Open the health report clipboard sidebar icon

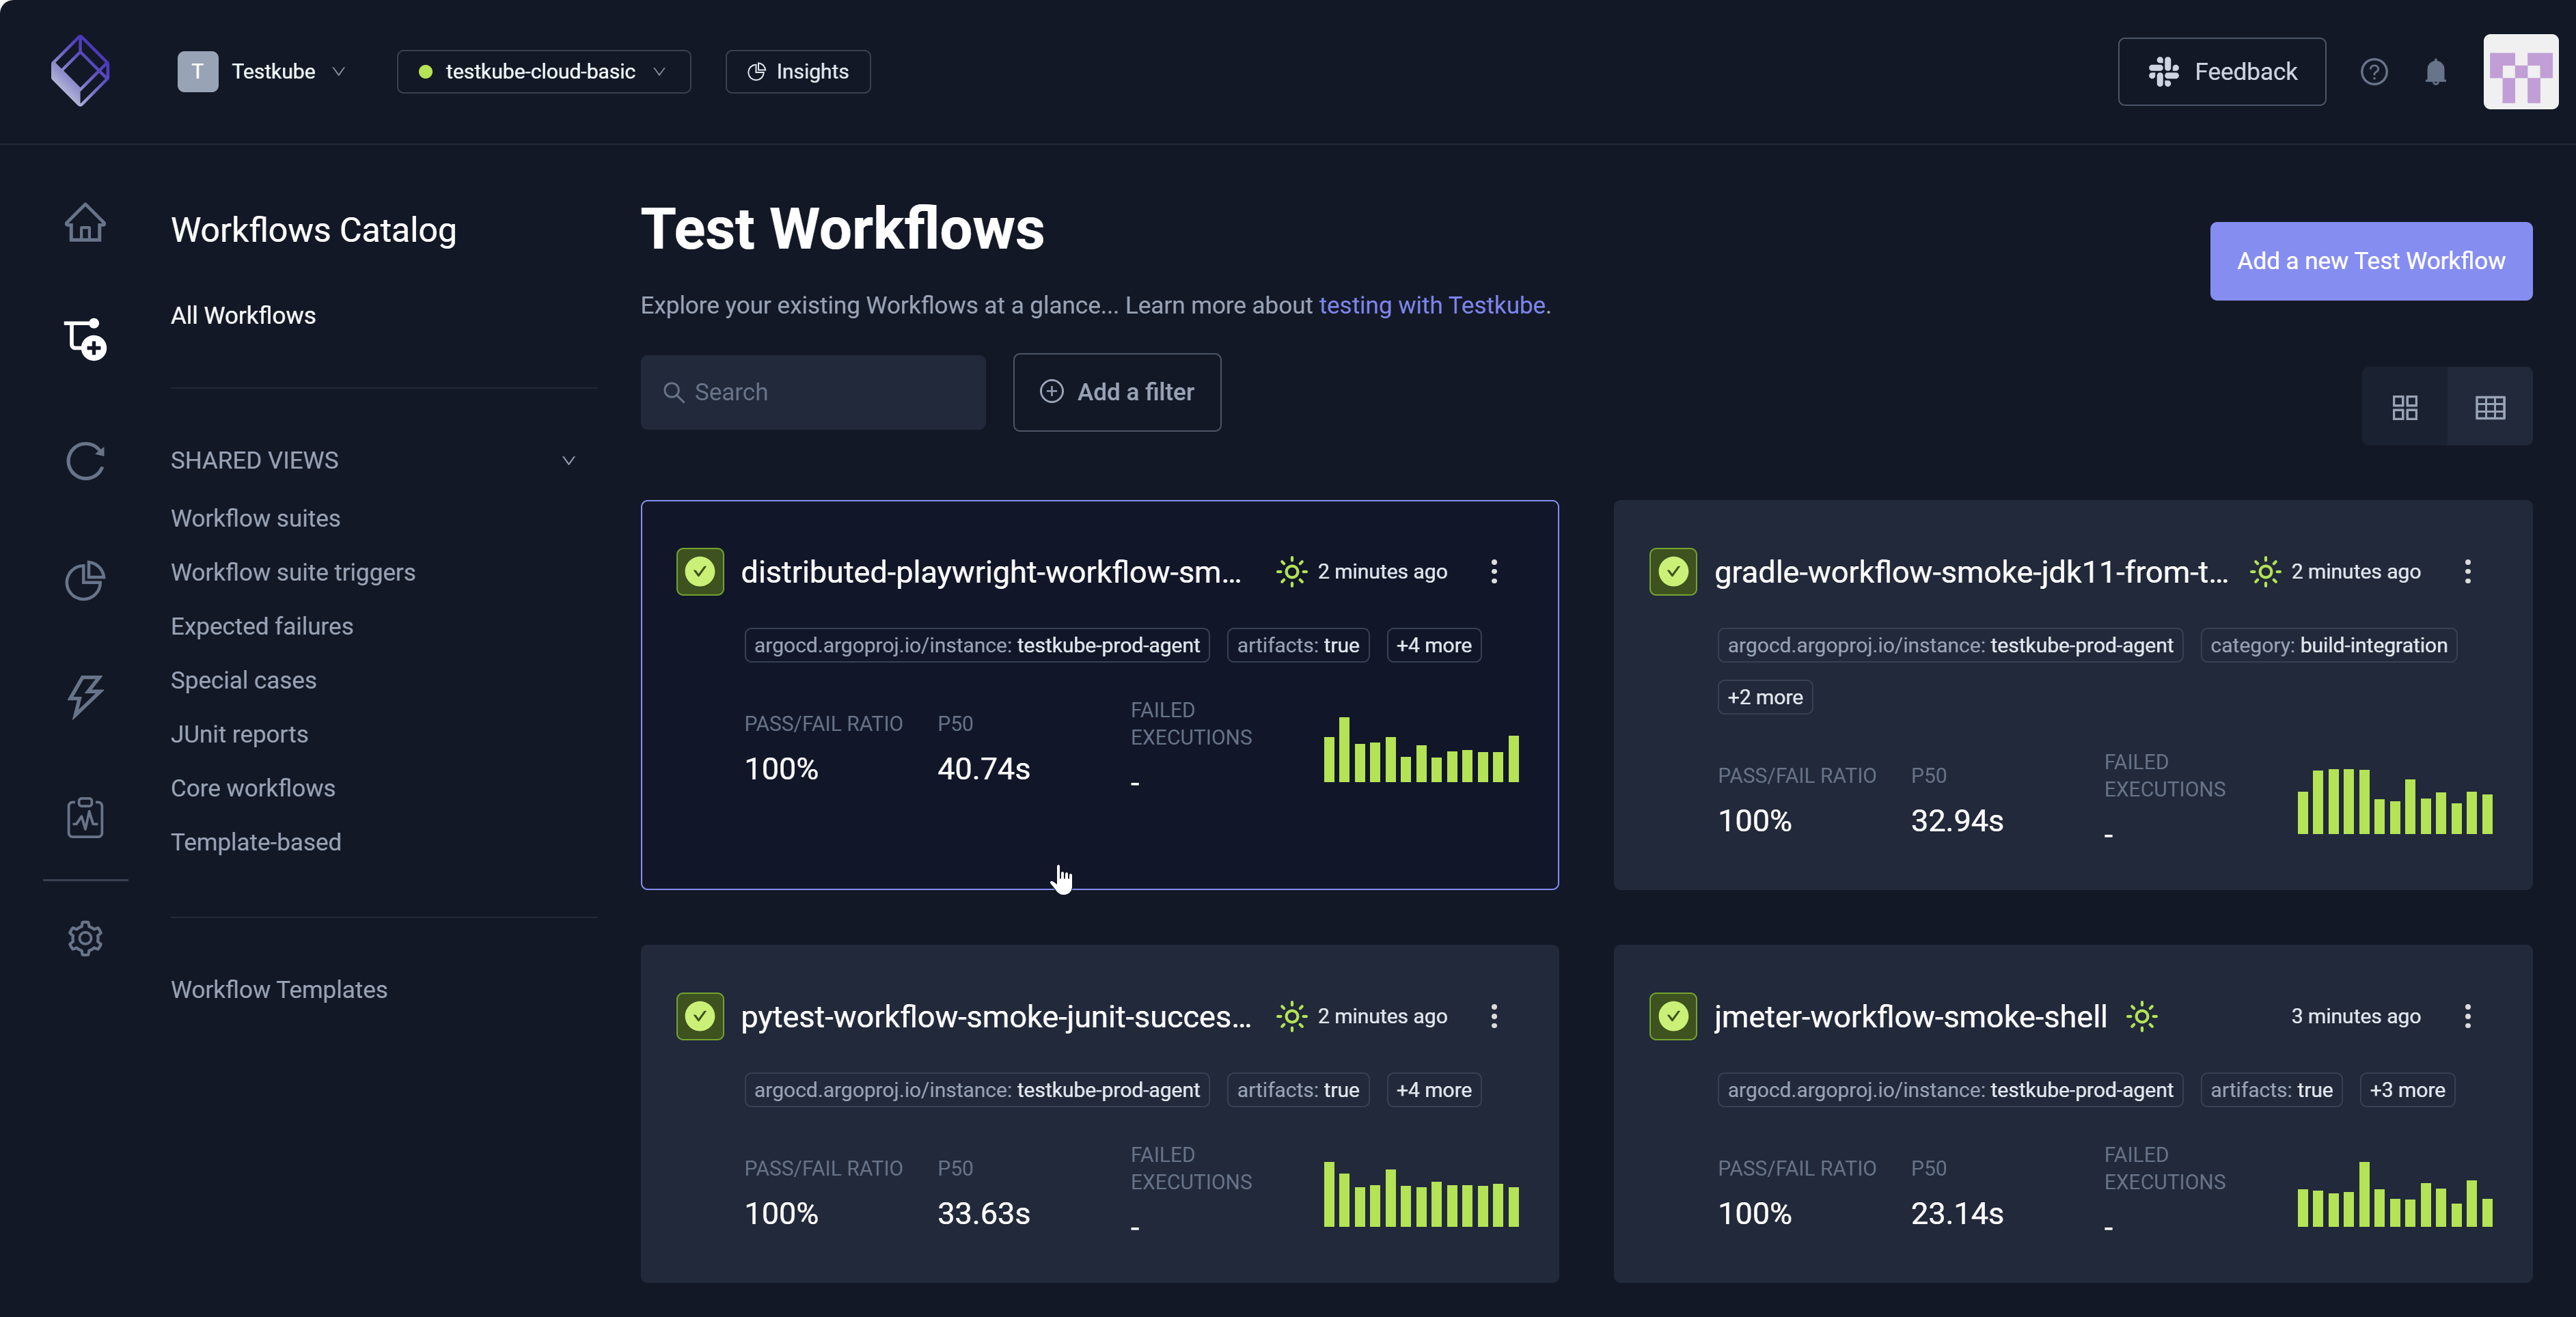(x=85, y=817)
